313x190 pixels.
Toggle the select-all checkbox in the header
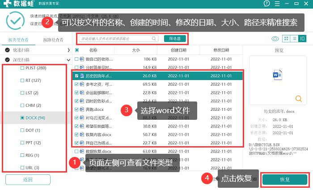(77, 50)
